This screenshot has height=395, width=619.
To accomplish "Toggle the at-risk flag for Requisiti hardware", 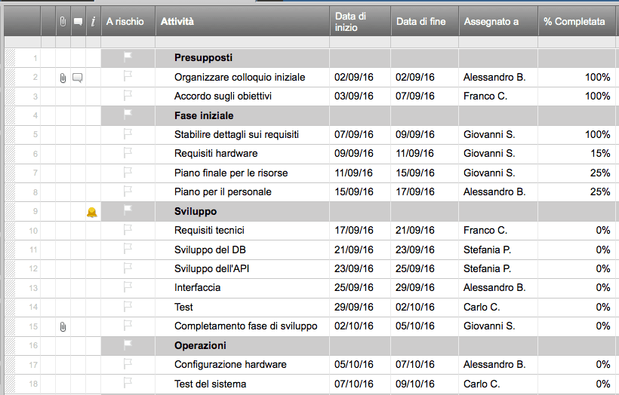I will [128, 152].
